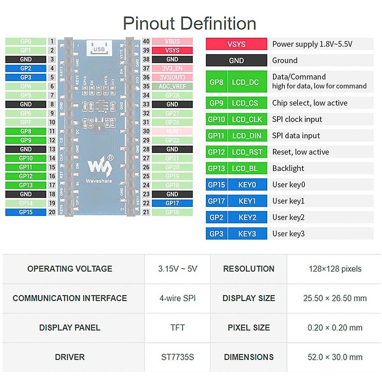The height and width of the screenshot is (382, 382).
Task: Click the Pinout Definition title
Action: 190,24
